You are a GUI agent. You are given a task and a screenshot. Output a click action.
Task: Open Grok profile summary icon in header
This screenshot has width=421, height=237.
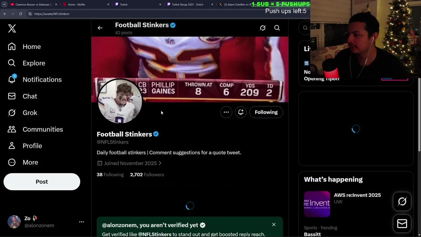coord(262,28)
